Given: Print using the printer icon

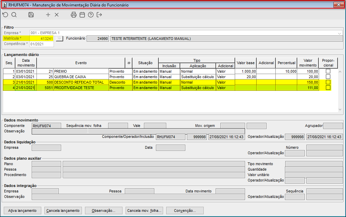Looking at the screenshot, I should pyautogui.click(x=74, y=15).
